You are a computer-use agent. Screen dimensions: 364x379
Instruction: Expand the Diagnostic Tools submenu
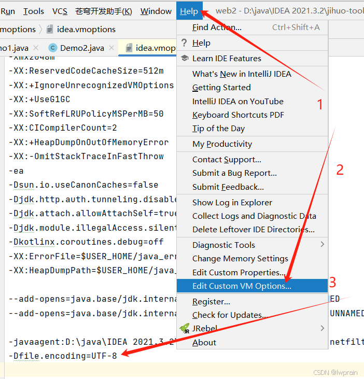[x=252, y=245]
